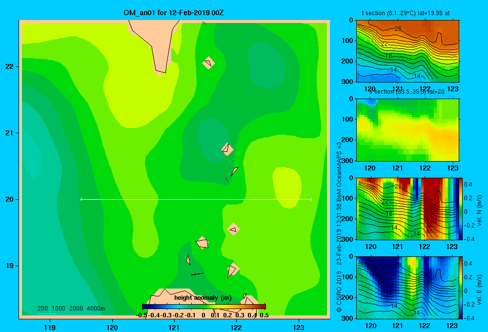The height and width of the screenshot is (332, 488).
Task: Click the island near latitude 20.8 on map
Action: [227, 149]
